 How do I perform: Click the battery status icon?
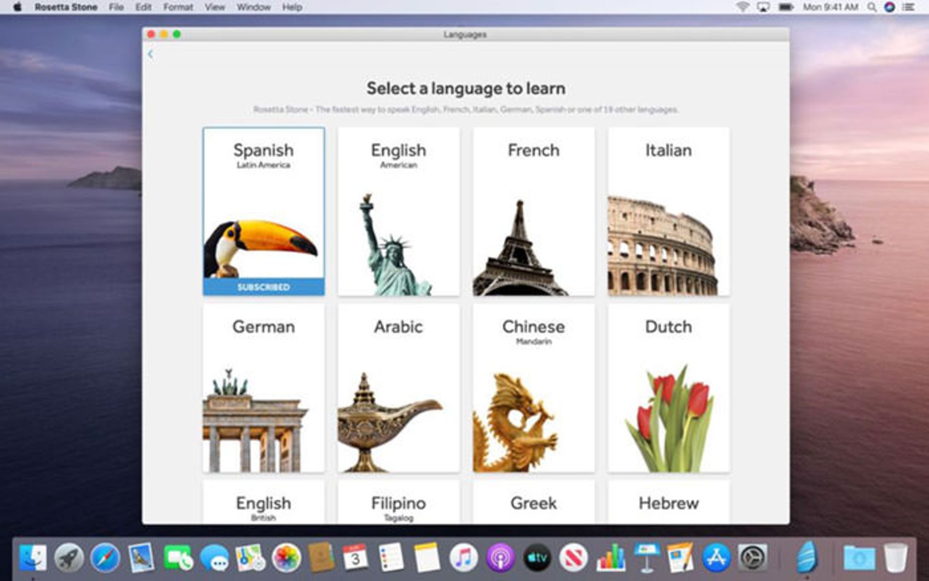point(786,7)
